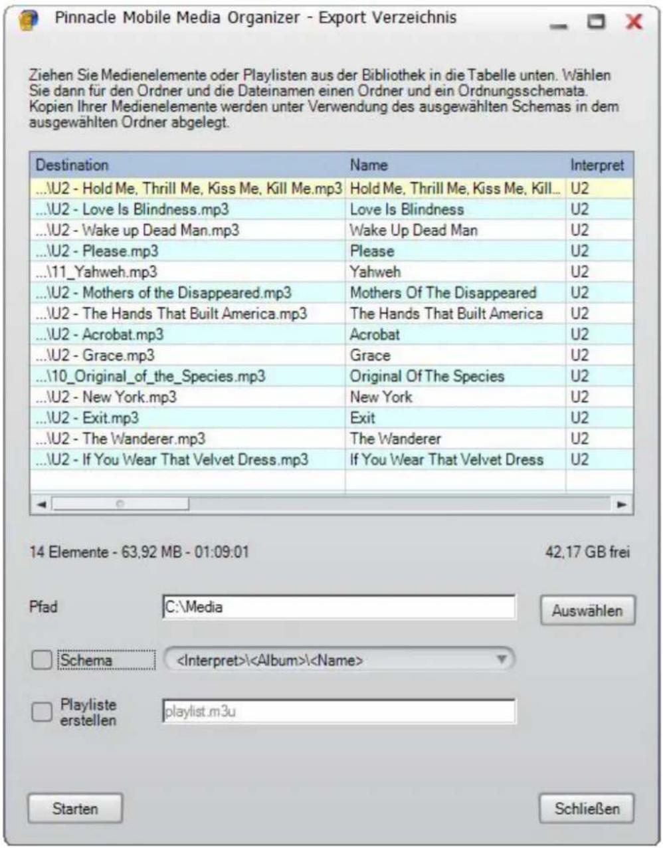
Task: Select destination 11_Yahweh.mp3
Action: pyautogui.click(x=188, y=272)
